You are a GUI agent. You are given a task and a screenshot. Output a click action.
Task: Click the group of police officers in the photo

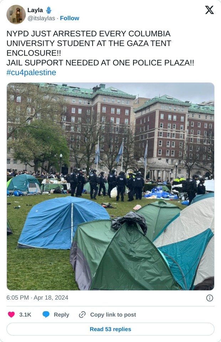107,184
